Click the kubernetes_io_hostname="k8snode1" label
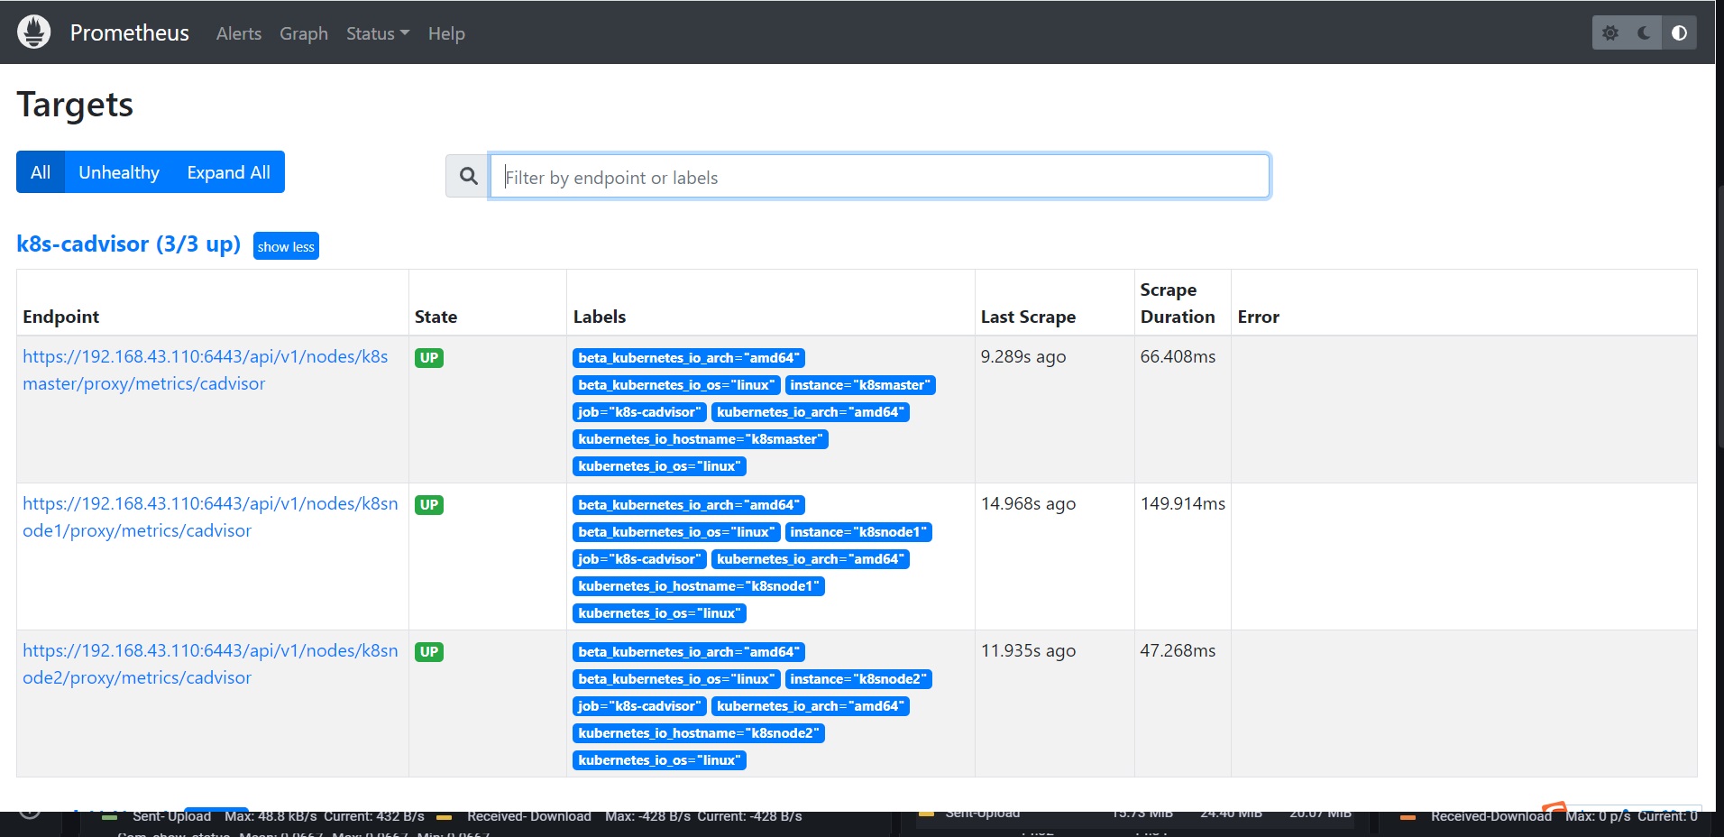Screen dimensions: 1724x837 tap(699, 586)
